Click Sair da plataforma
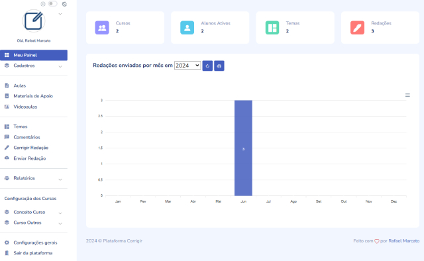This screenshot has width=424, height=261. (34, 253)
